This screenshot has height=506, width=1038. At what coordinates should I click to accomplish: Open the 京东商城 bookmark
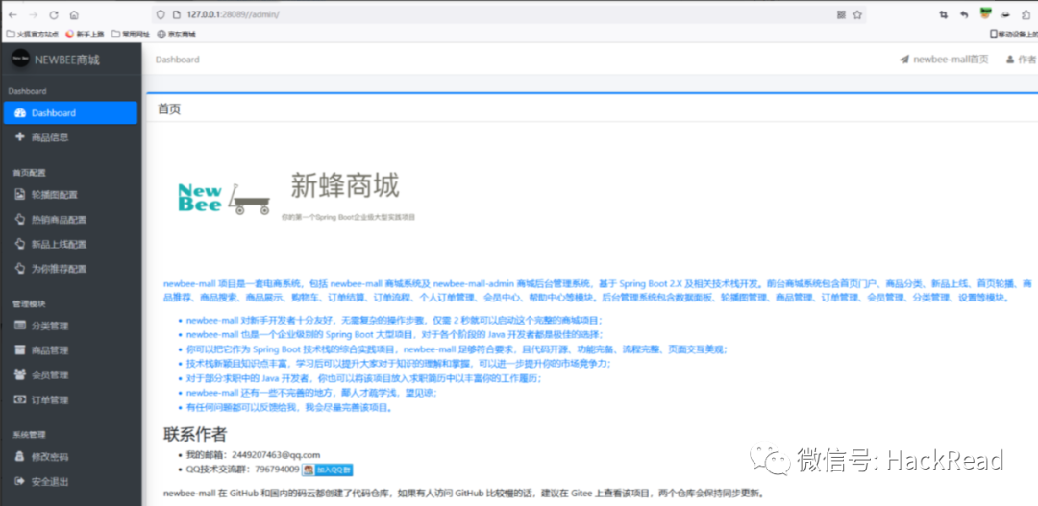point(177,34)
